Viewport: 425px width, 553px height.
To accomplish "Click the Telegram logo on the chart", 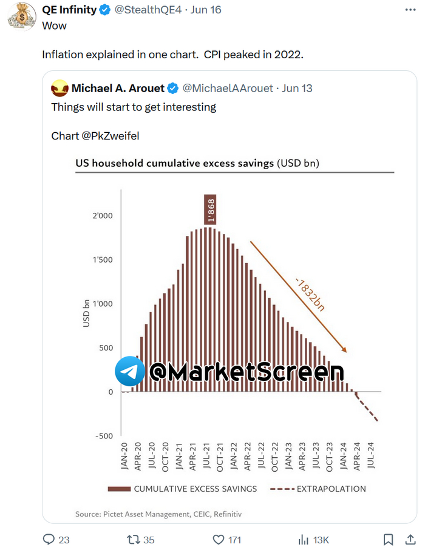I will (x=130, y=371).
